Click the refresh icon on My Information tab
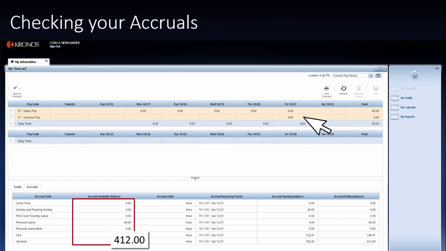Viewport: 446px width, 251px height. 46,61
